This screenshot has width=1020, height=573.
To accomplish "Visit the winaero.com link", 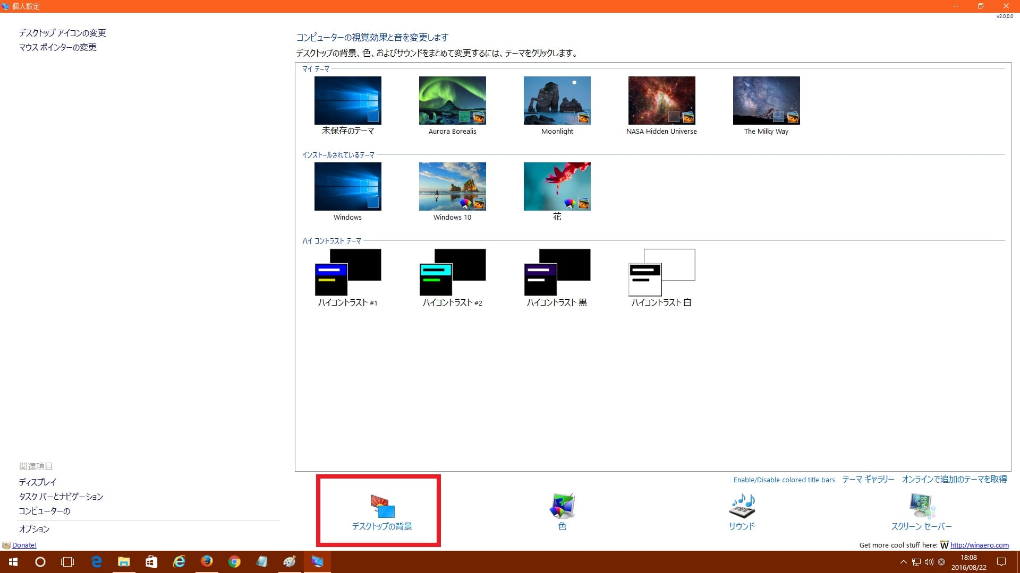I will 979,545.
